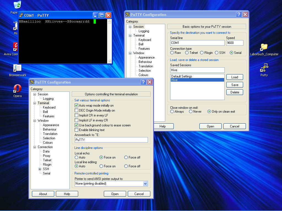Screen dimensions: 282x211
Task: Click the Save session button
Action: tap(235, 85)
